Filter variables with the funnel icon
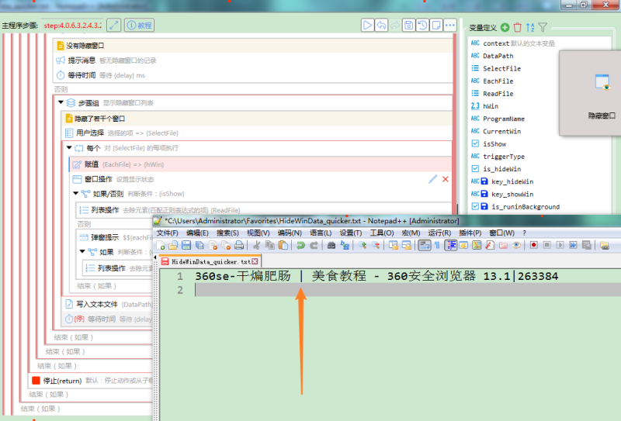The image size is (621, 421). coord(543,27)
